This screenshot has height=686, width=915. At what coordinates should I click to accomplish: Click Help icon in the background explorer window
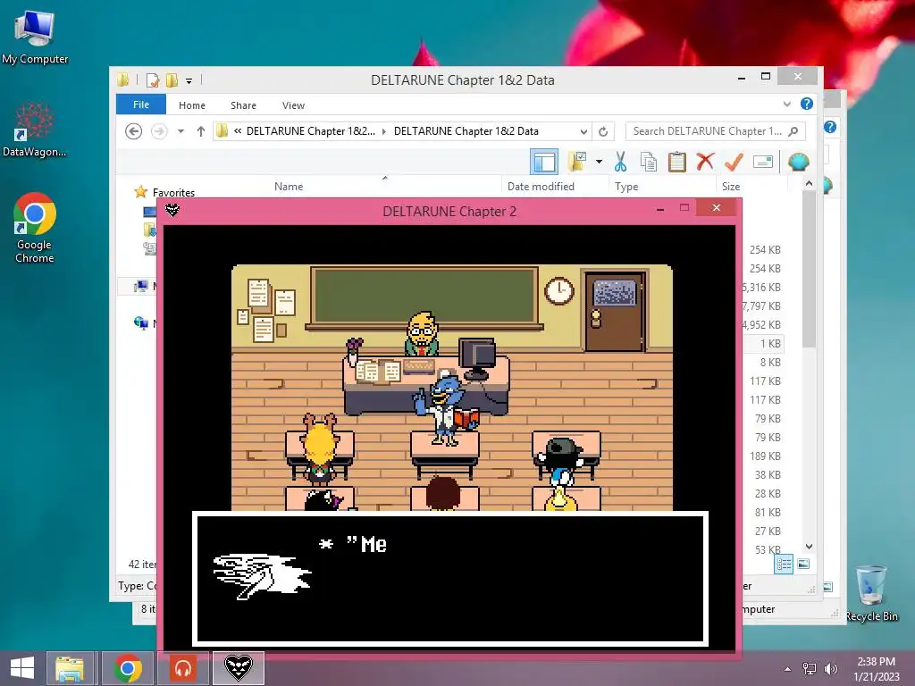pos(830,127)
